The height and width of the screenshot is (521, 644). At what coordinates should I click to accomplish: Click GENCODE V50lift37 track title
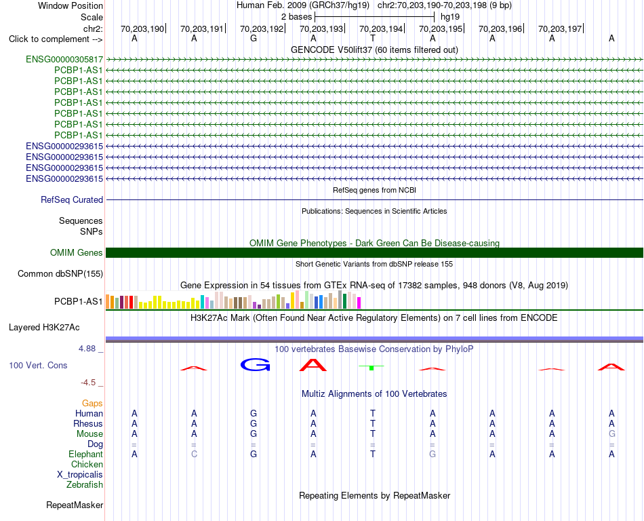374,50
